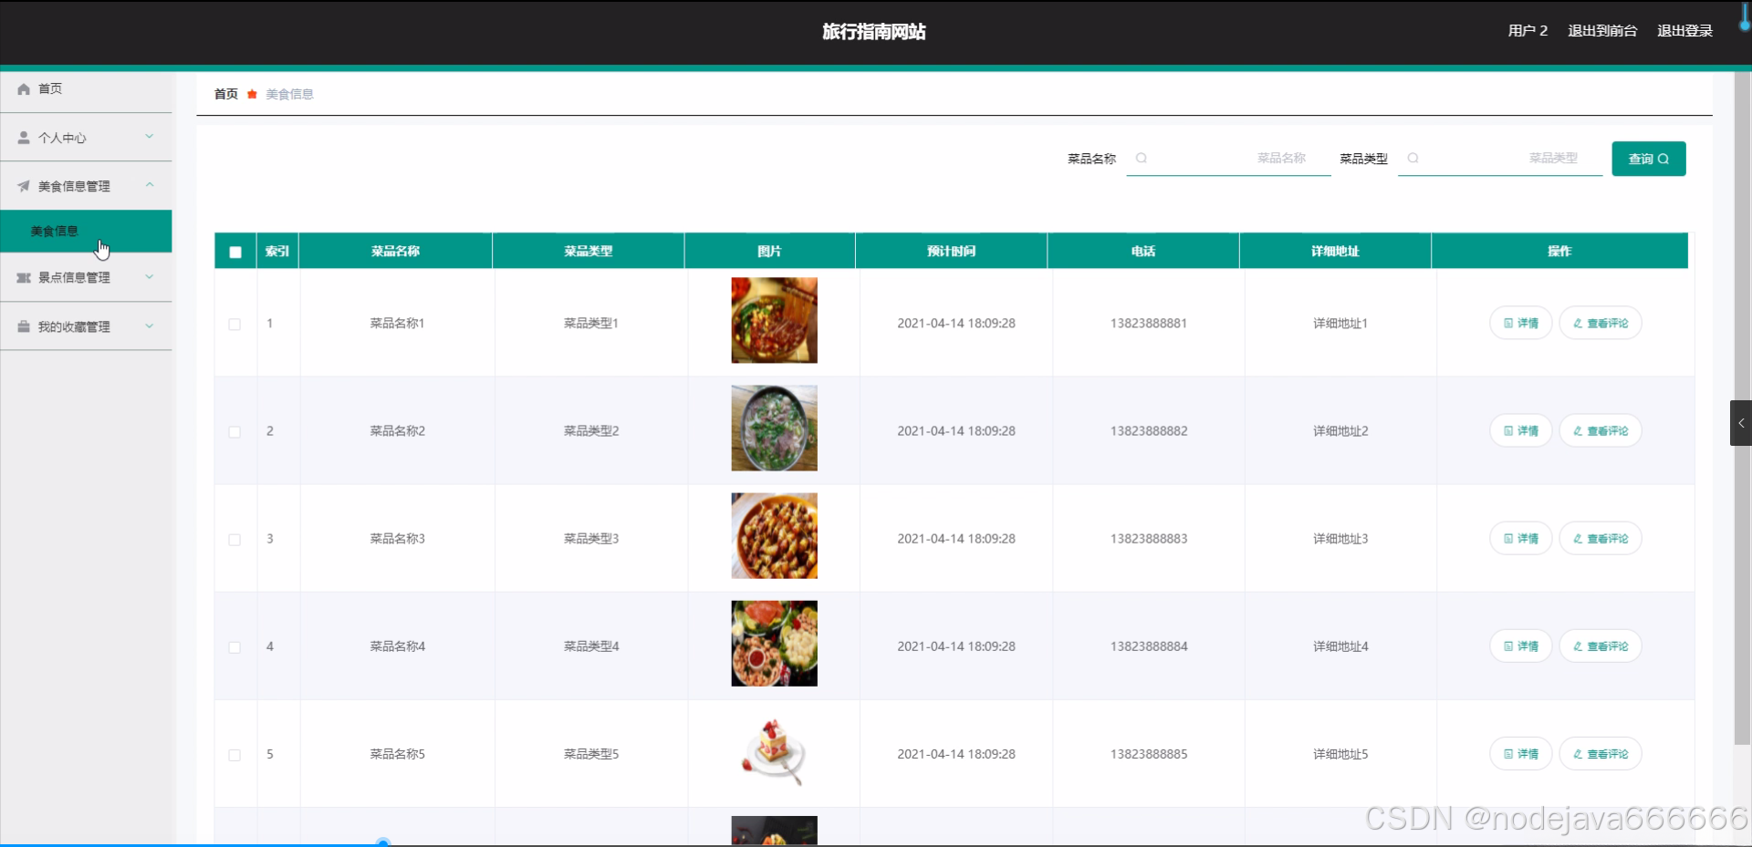Open the 个人中心 sidebar menu
This screenshot has width=1752, height=847.
[x=86, y=138]
